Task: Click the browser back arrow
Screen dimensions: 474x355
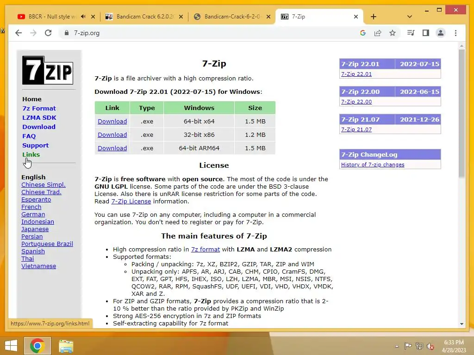Action: pos(19,33)
